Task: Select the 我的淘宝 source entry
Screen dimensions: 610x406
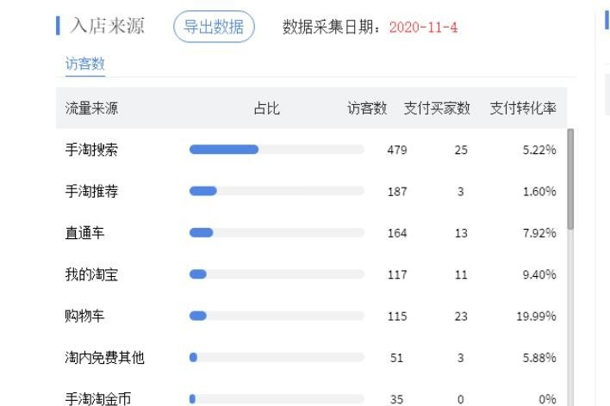Action: [x=92, y=274]
